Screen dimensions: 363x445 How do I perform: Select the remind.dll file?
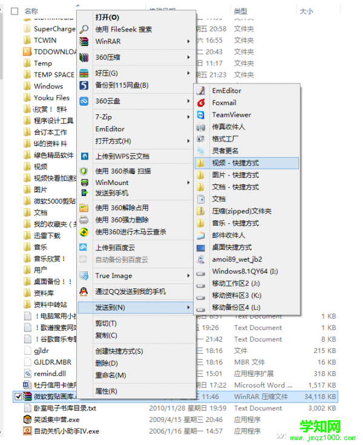tap(50, 374)
